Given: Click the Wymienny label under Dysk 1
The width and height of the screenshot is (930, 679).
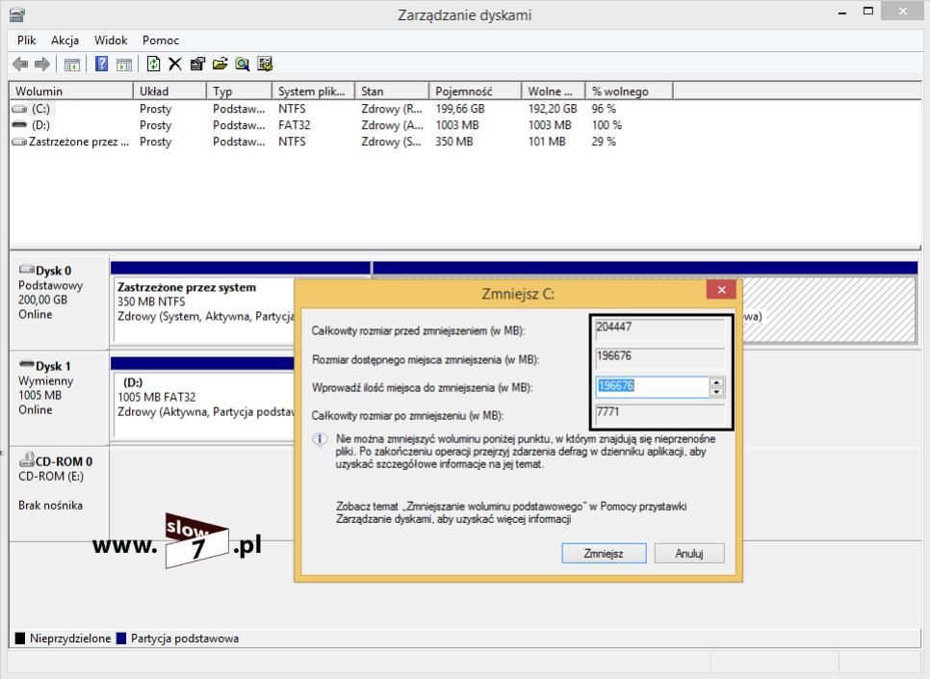Looking at the screenshot, I should tap(45, 380).
